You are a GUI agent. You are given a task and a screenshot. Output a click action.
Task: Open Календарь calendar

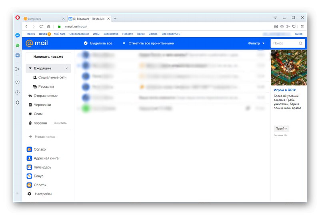point(39,167)
